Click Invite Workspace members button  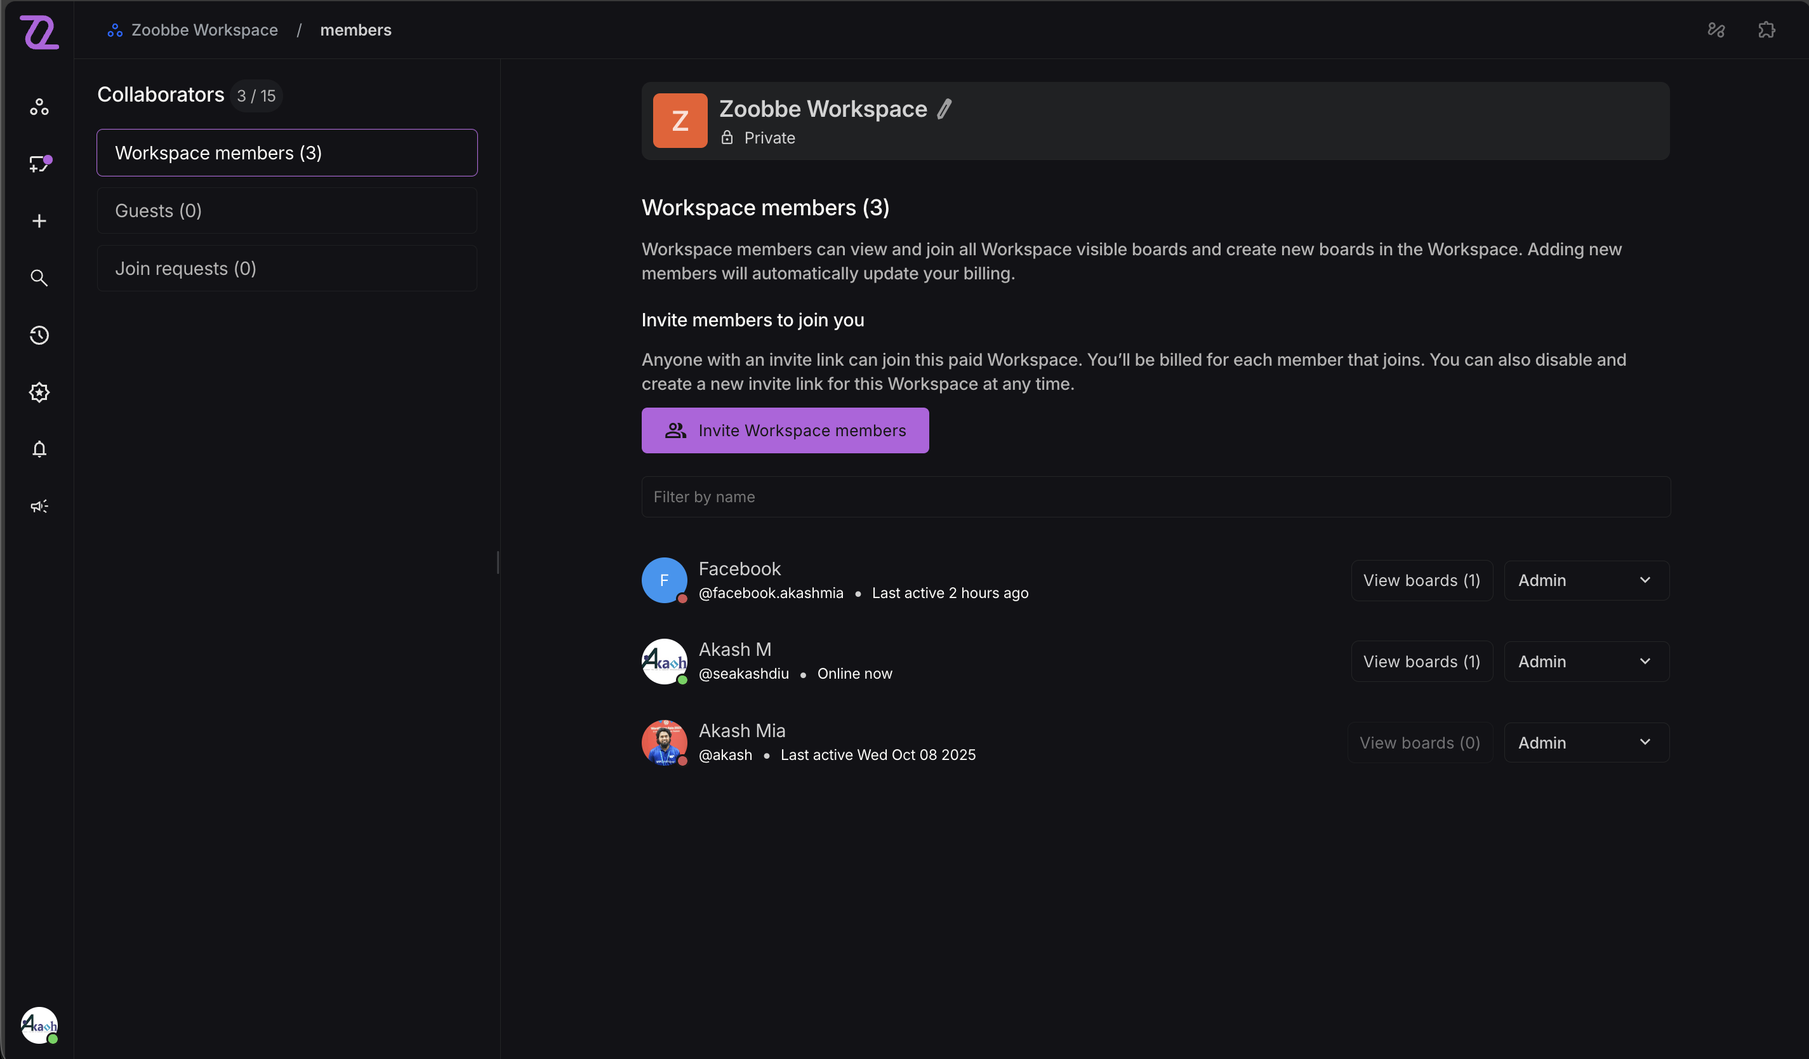[785, 430]
